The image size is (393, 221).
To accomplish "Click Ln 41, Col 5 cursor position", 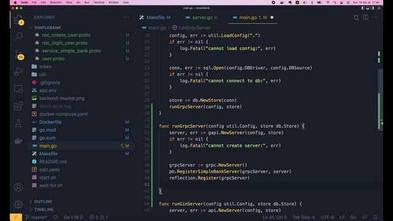I will [274, 217].
